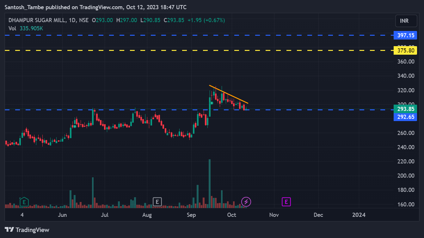The width and height of the screenshot is (424, 238).
Task: Click the green E earnings marker near June
Action: coord(24,202)
